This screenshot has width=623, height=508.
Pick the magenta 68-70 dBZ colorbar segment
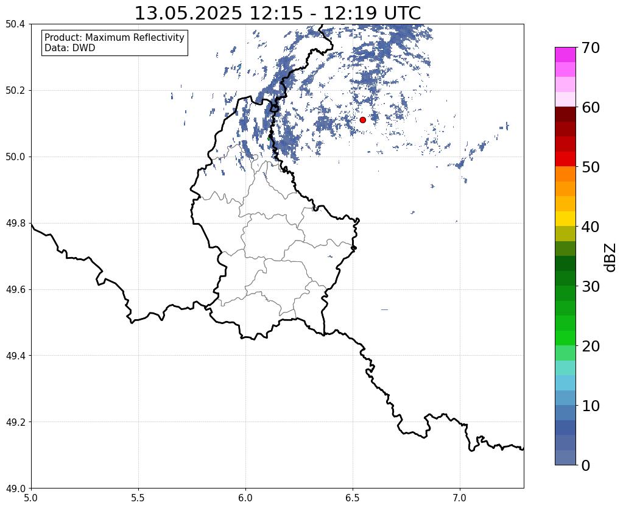pos(565,55)
